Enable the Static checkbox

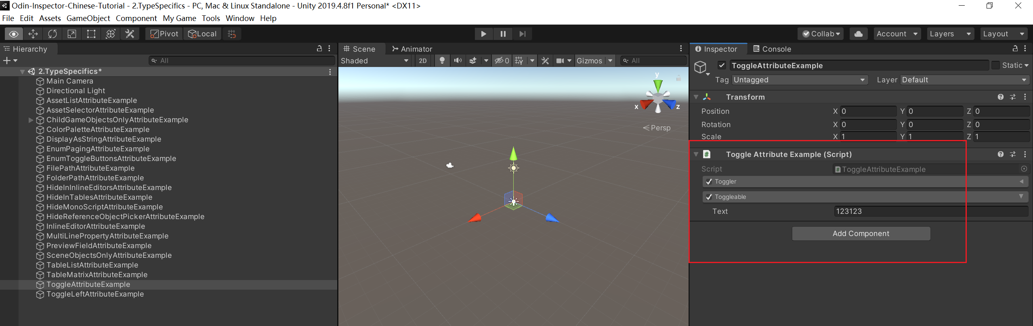coord(995,65)
